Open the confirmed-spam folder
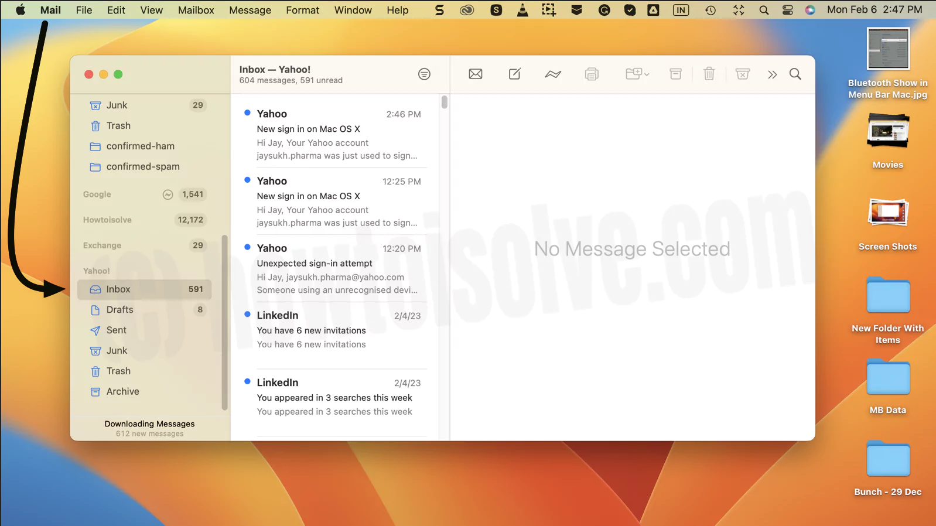This screenshot has width=936, height=526. [x=145, y=167]
